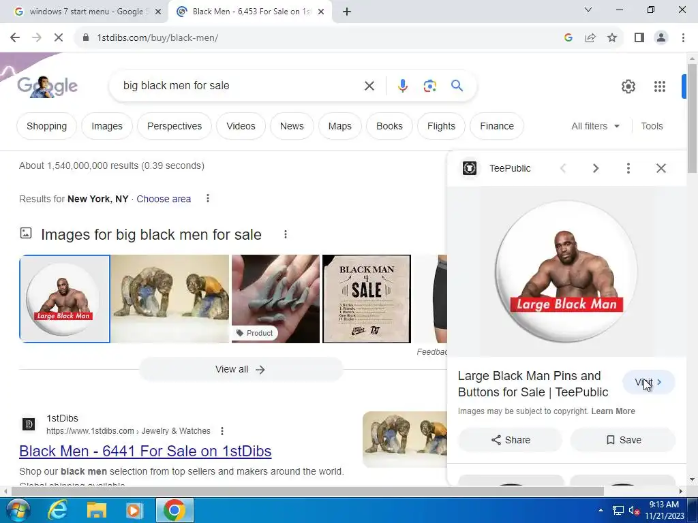Go to the previous image in the preview panel

563,168
